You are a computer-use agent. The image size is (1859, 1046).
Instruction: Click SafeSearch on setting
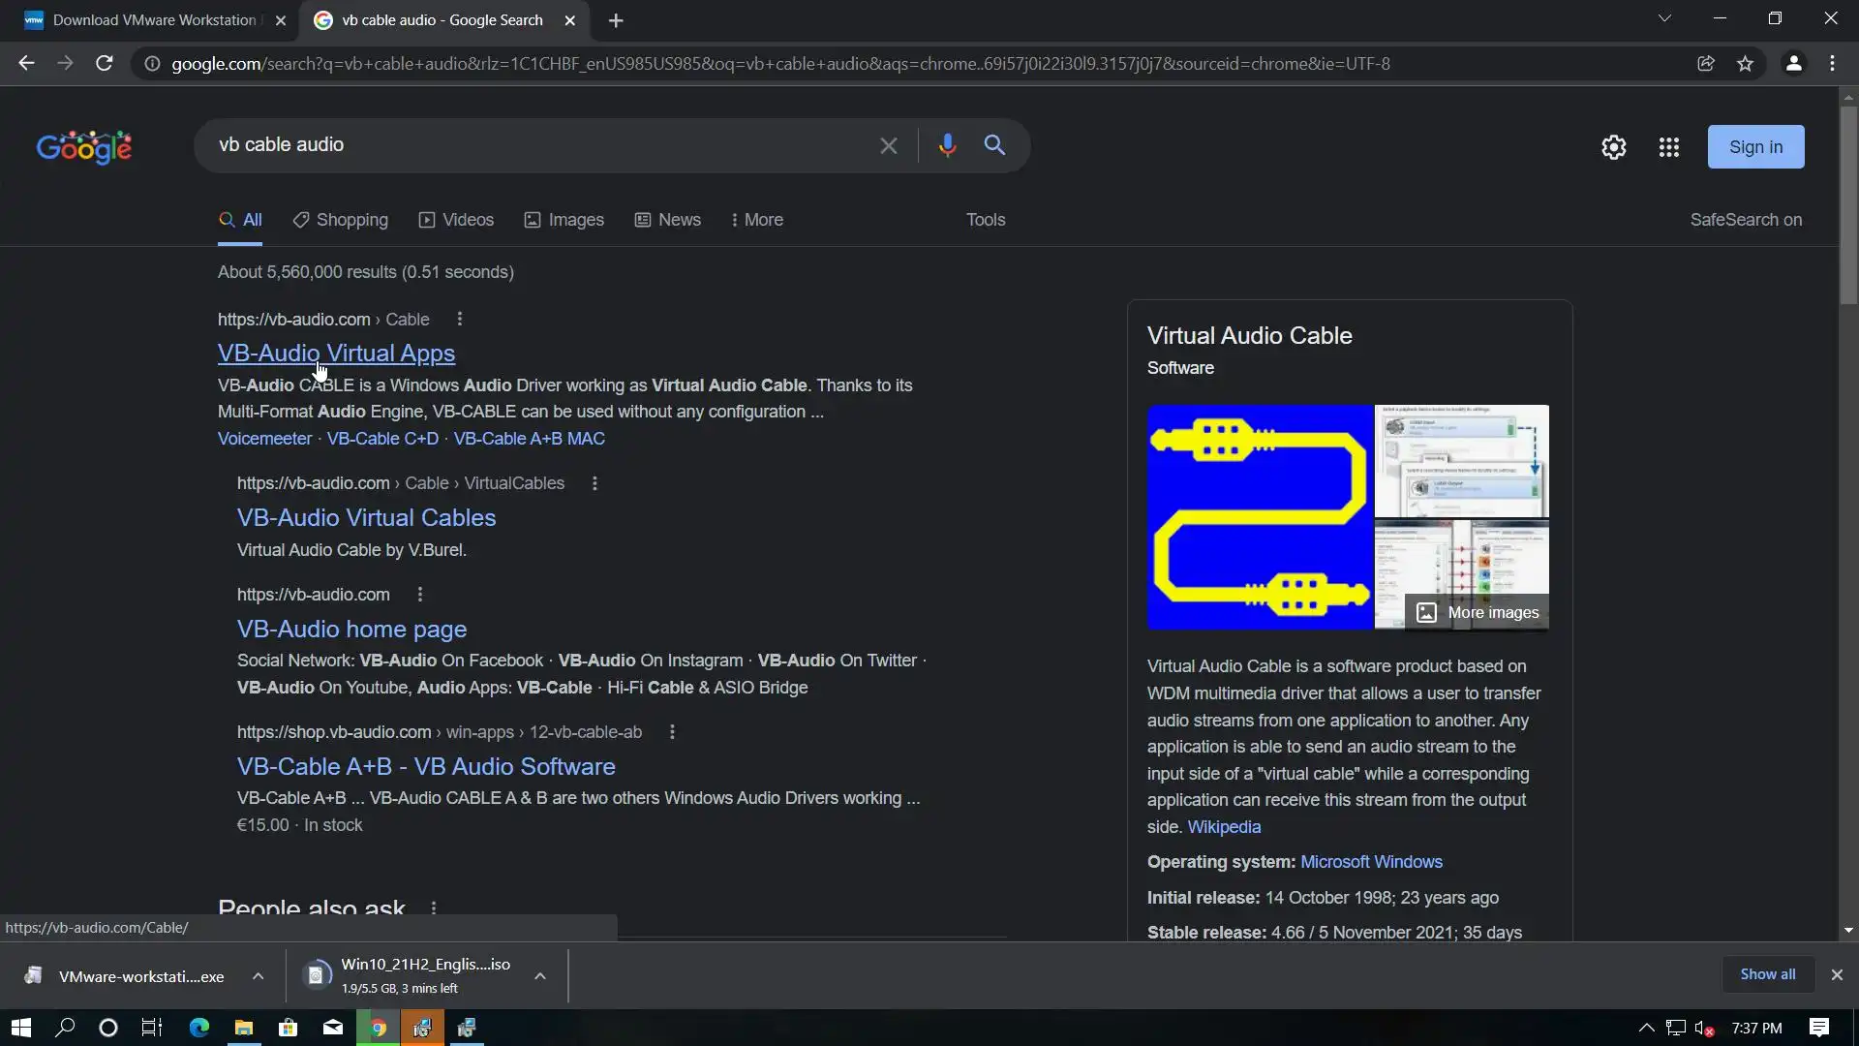click(1746, 220)
